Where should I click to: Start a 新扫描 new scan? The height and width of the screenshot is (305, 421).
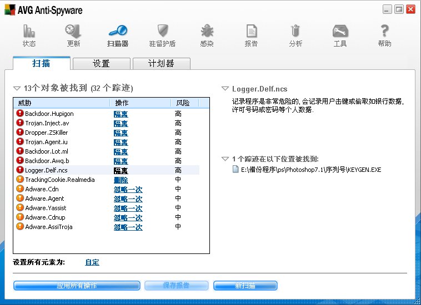point(245,286)
